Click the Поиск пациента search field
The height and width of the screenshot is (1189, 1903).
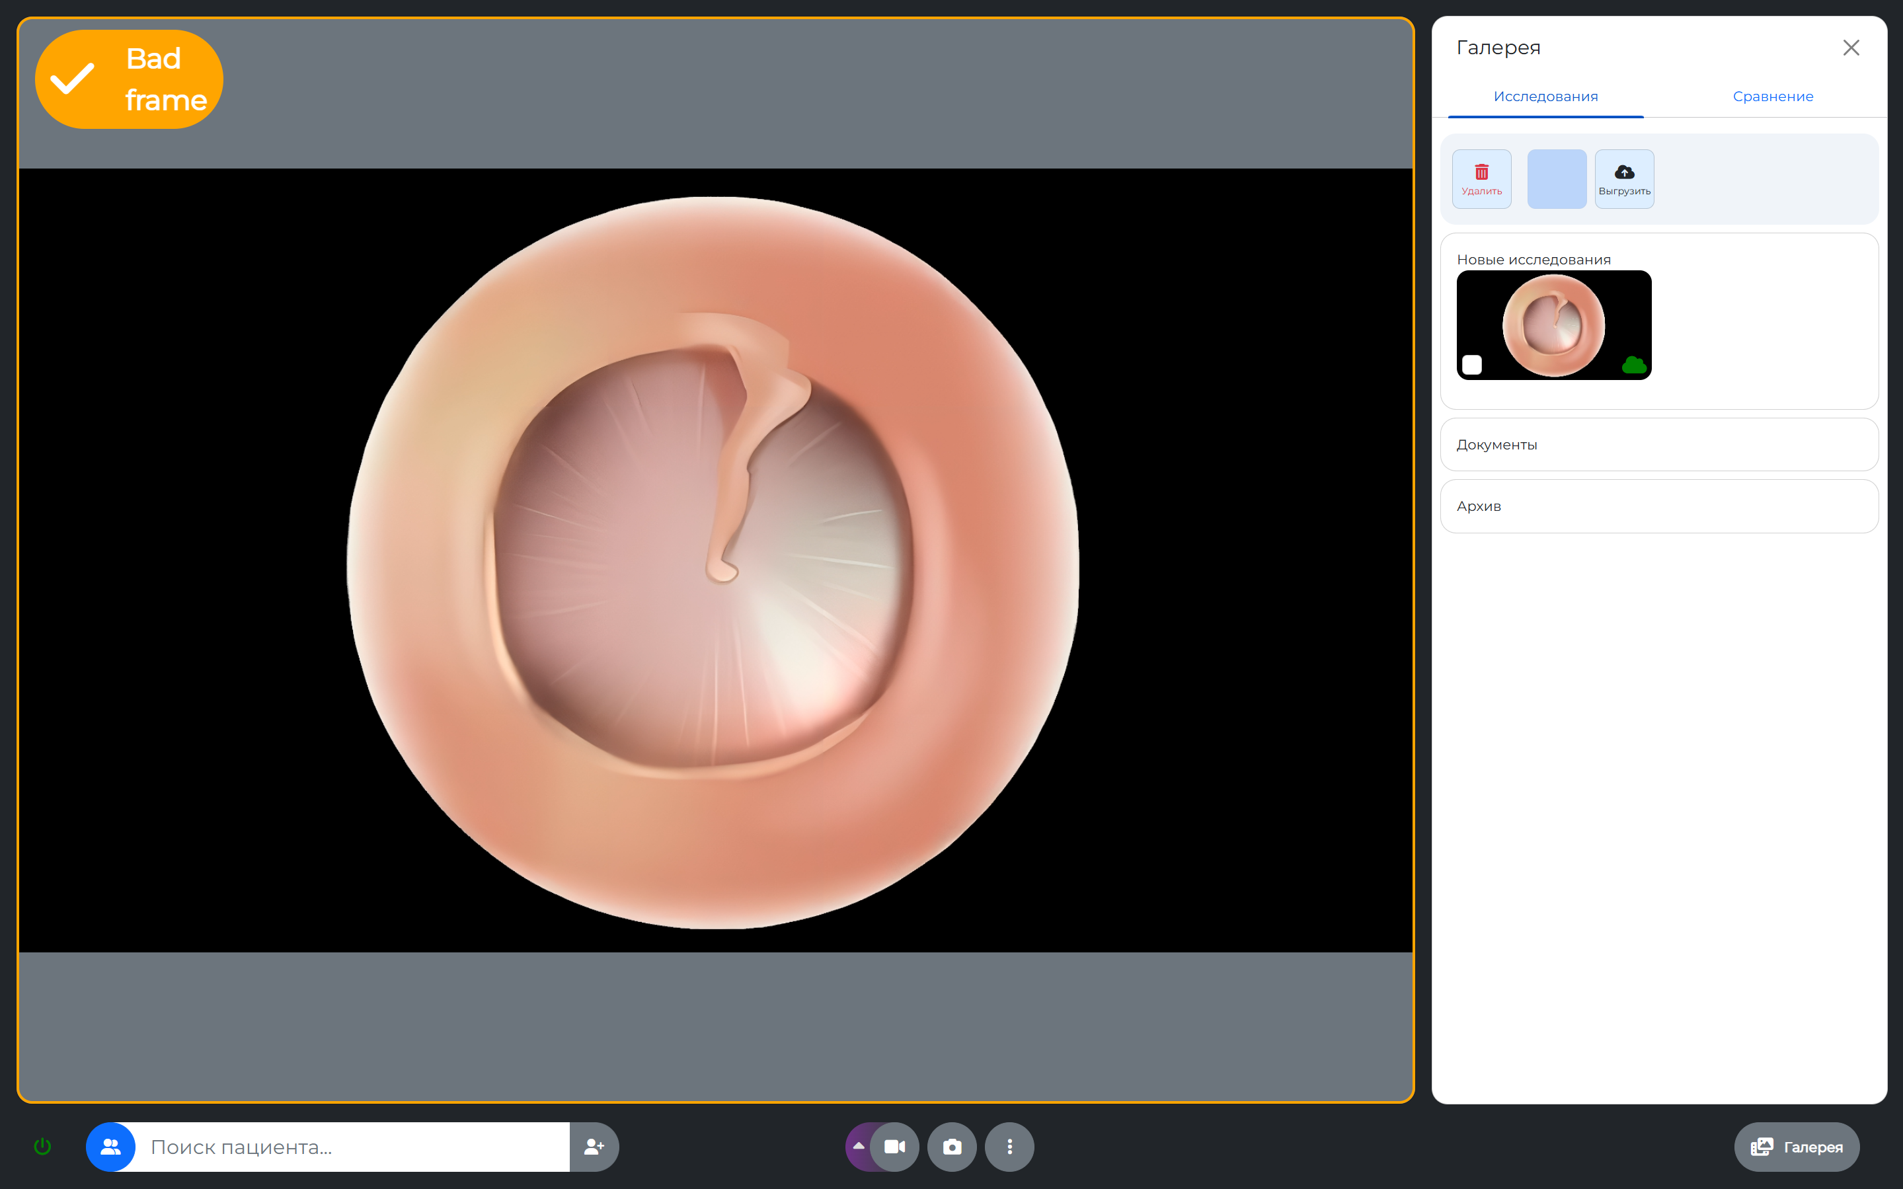[x=354, y=1147]
